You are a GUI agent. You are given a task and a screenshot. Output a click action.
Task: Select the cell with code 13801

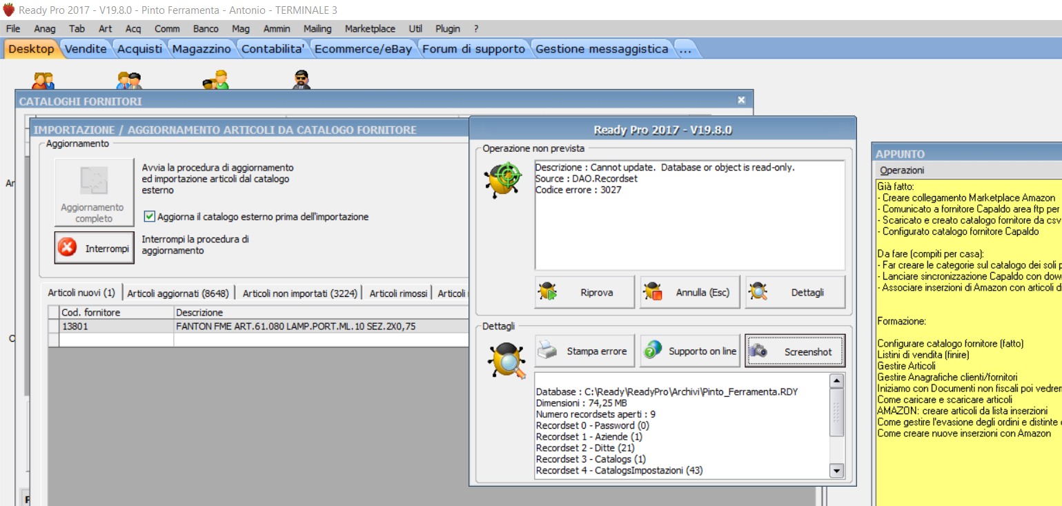click(x=116, y=327)
